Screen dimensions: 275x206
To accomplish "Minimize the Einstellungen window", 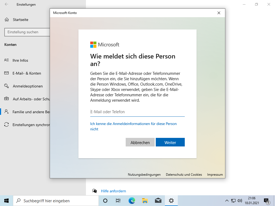I will point(244,4).
